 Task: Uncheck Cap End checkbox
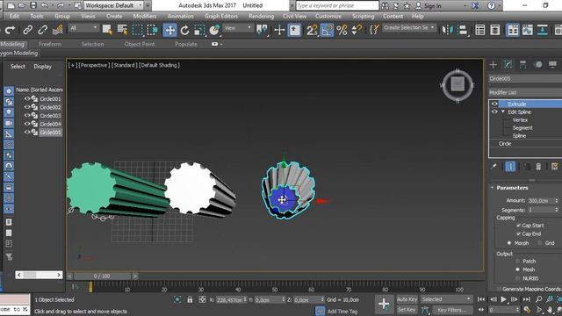pos(518,233)
